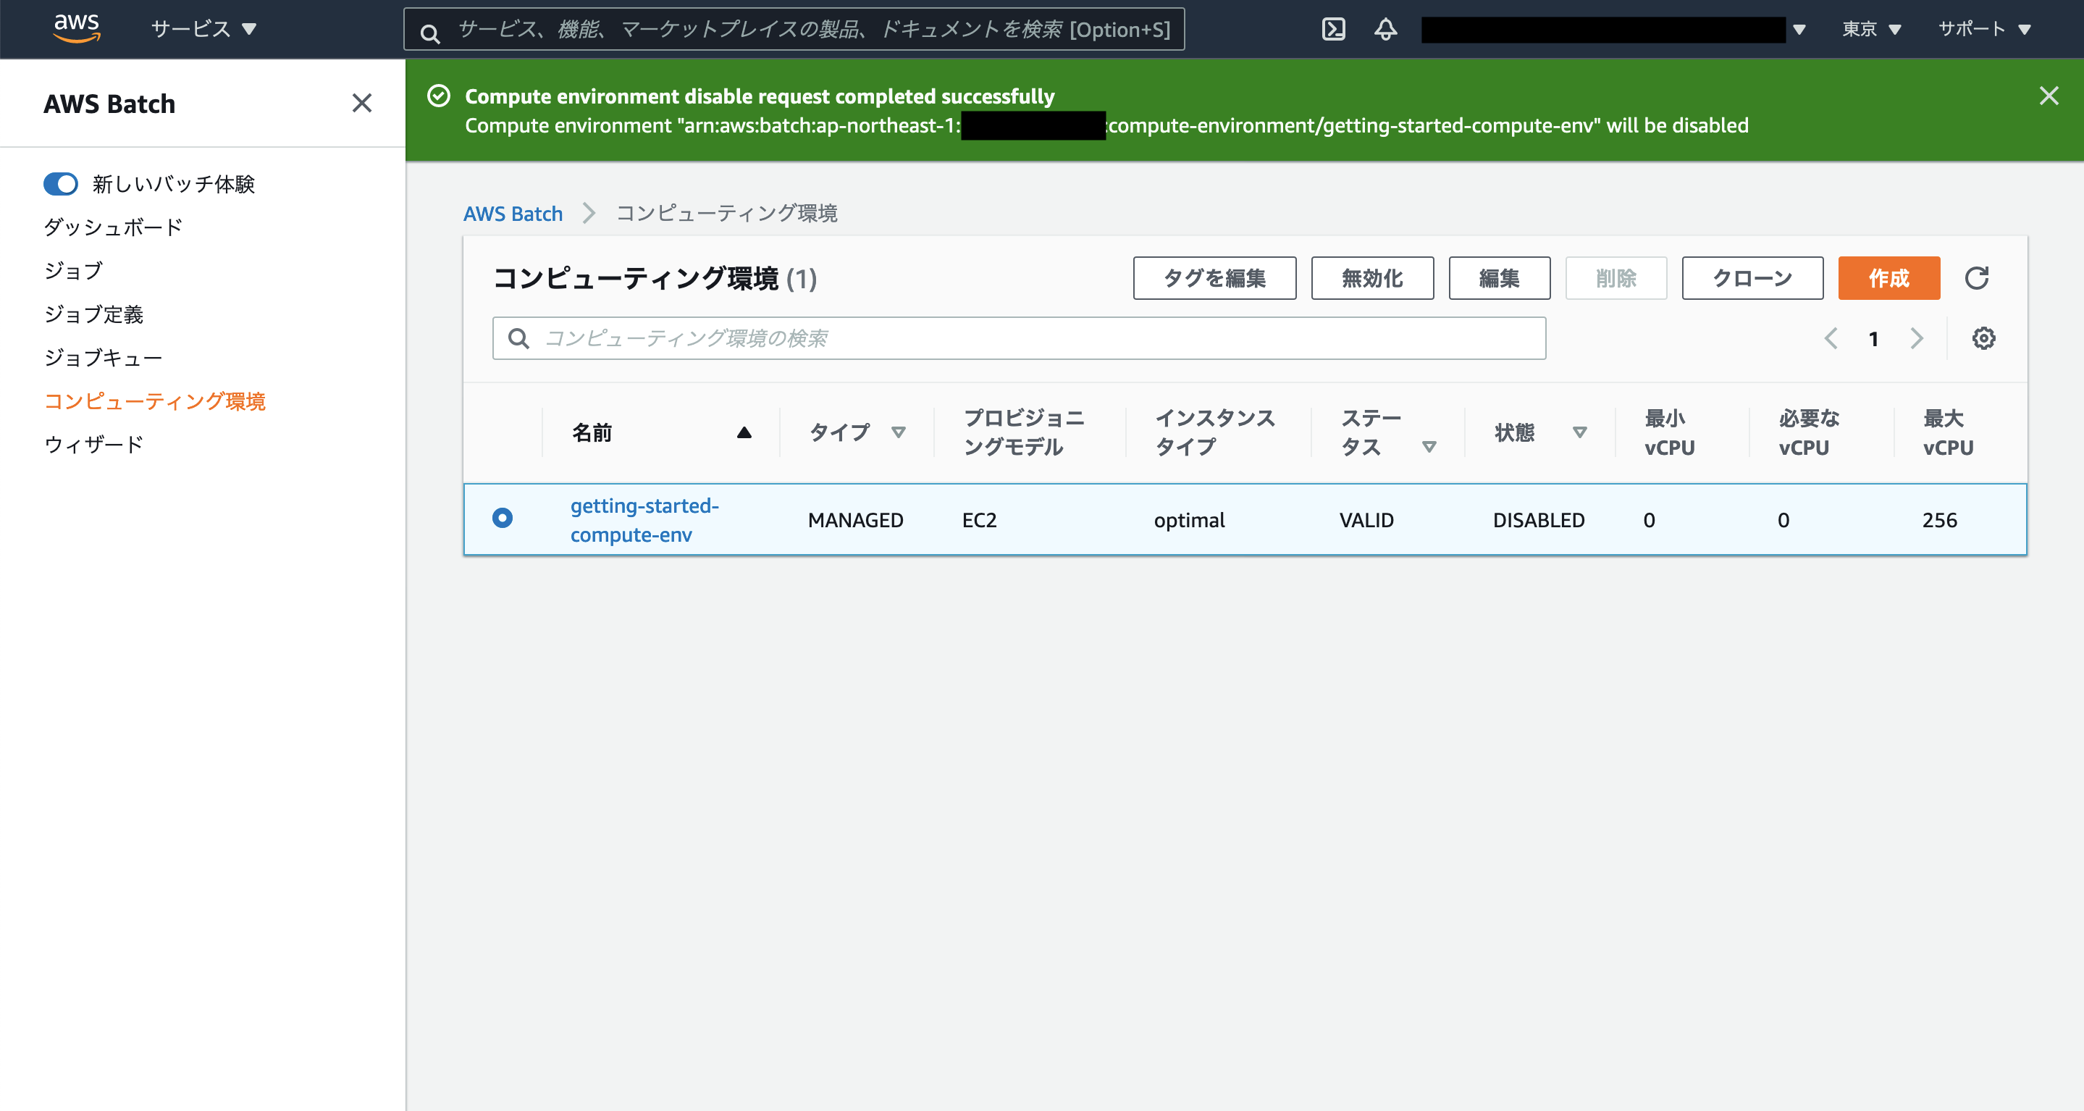Dismiss the green success banner
Viewport: 2084px width, 1111px height.
(x=2049, y=96)
